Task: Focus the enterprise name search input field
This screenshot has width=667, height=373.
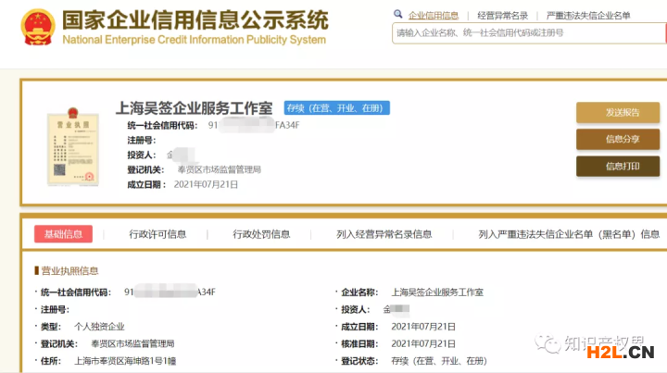Action: point(528,33)
